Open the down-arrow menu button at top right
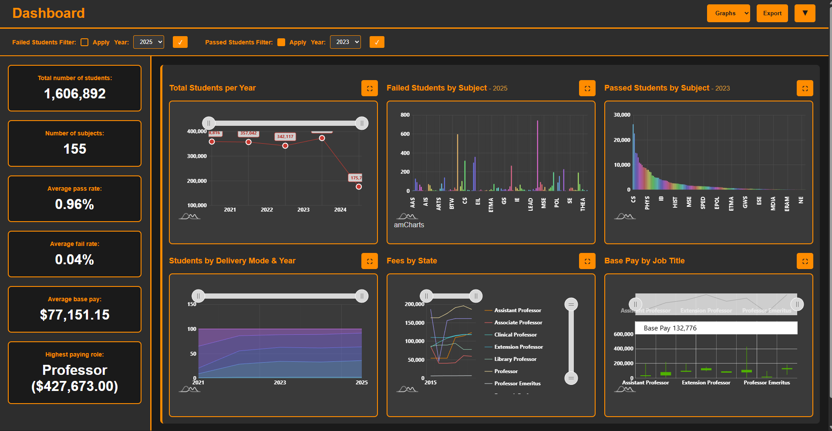Viewport: 832px width, 431px height. click(x=805, y=13)
